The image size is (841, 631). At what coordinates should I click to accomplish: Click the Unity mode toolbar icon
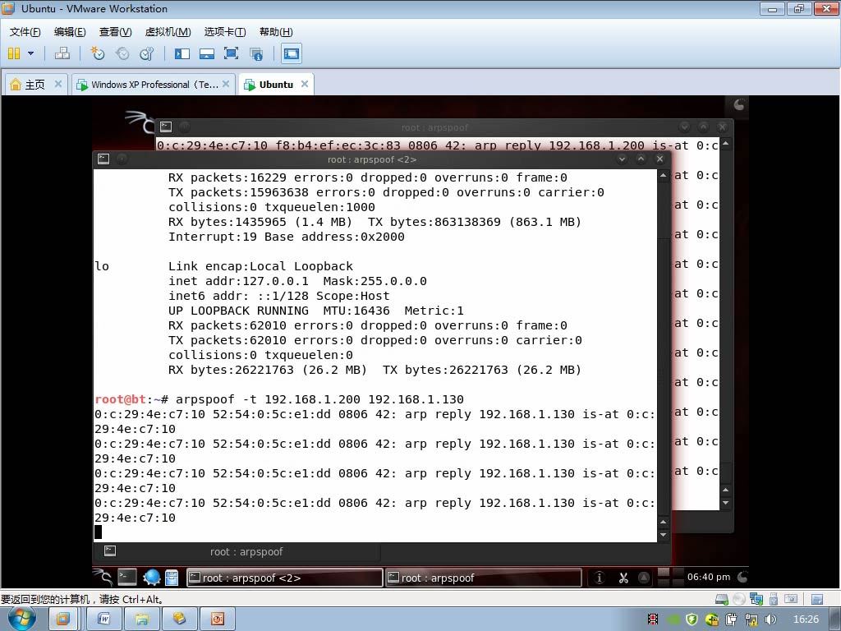coord(256,53)
